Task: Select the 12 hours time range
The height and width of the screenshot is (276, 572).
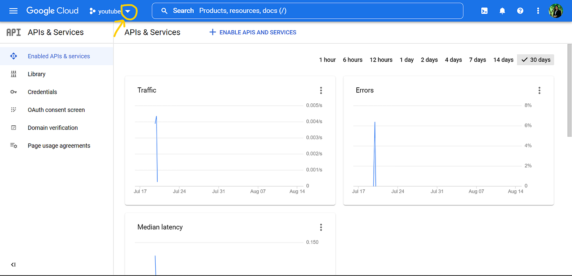Action: pyautogui.click(x=381, y=60)
